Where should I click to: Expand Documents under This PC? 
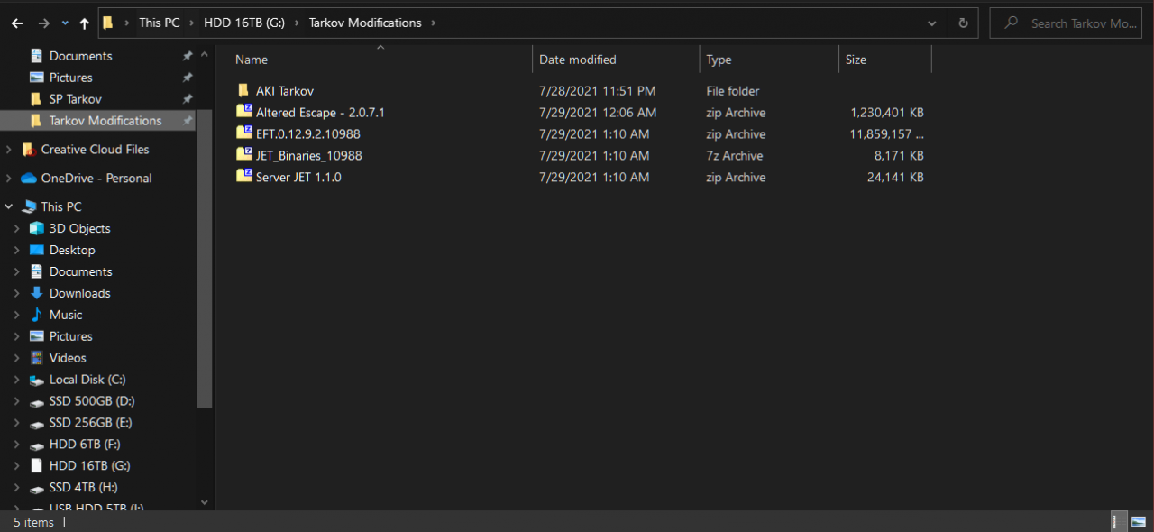tap(17, 272)
